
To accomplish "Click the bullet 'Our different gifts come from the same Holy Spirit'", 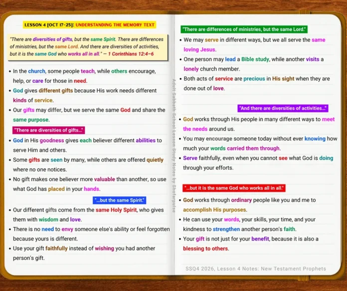I will pos(86,215).
